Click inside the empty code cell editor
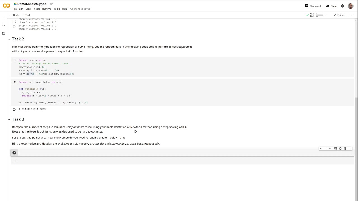Viewport: 358px width, 201px height. pos(185,153)
